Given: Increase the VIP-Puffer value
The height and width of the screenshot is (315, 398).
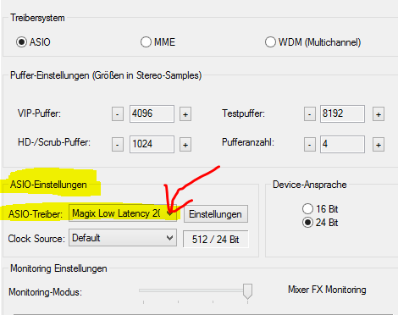Looking at the screenshot, I should pos(185,114).
